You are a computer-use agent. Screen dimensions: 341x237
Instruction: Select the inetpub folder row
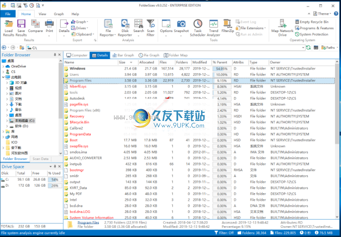pyautogui.click(x=199, y=164)
